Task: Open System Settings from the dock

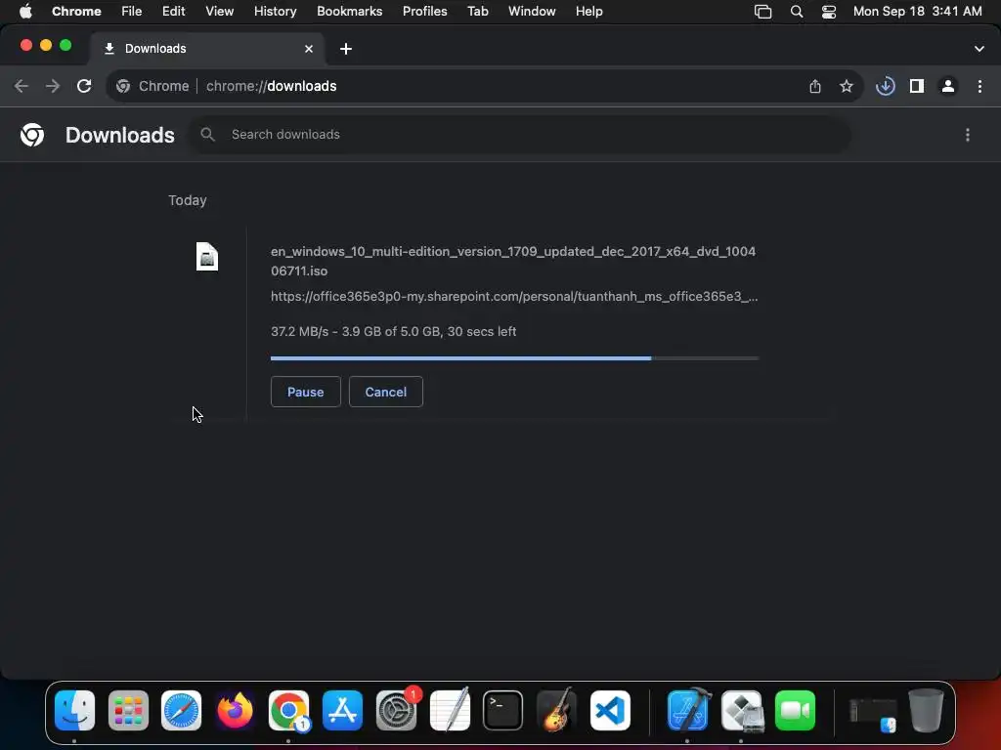Action: coord(397,711)
